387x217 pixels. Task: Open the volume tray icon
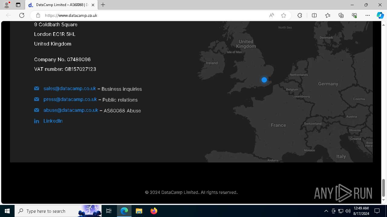tap(348, 211)
